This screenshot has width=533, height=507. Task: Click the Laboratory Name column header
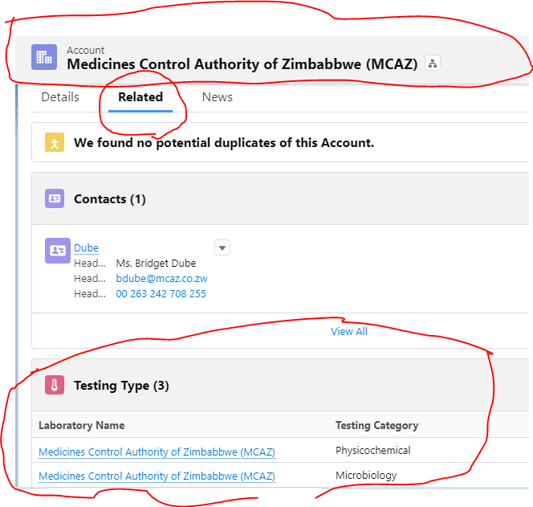coord(82,425)
